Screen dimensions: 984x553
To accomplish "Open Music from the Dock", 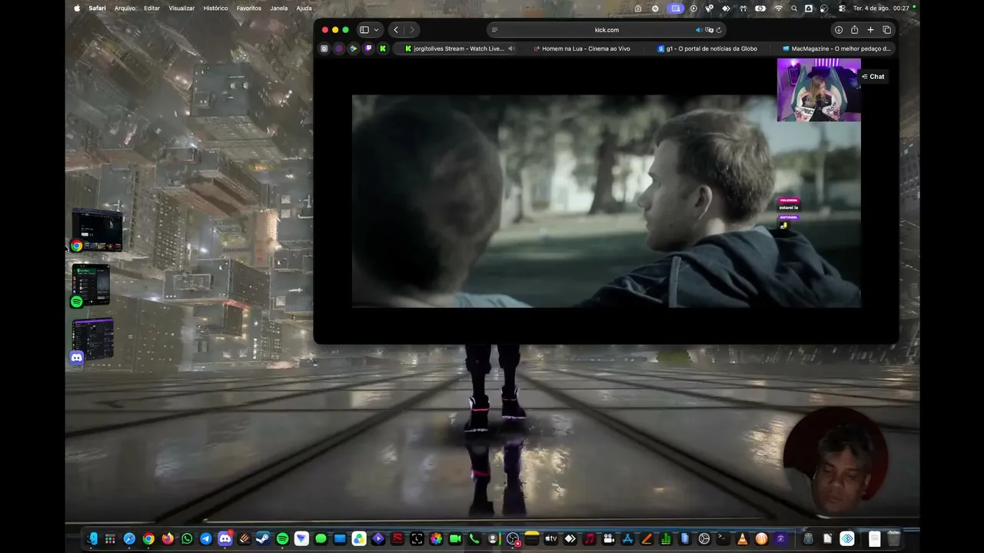I will (x=589, y=539).
